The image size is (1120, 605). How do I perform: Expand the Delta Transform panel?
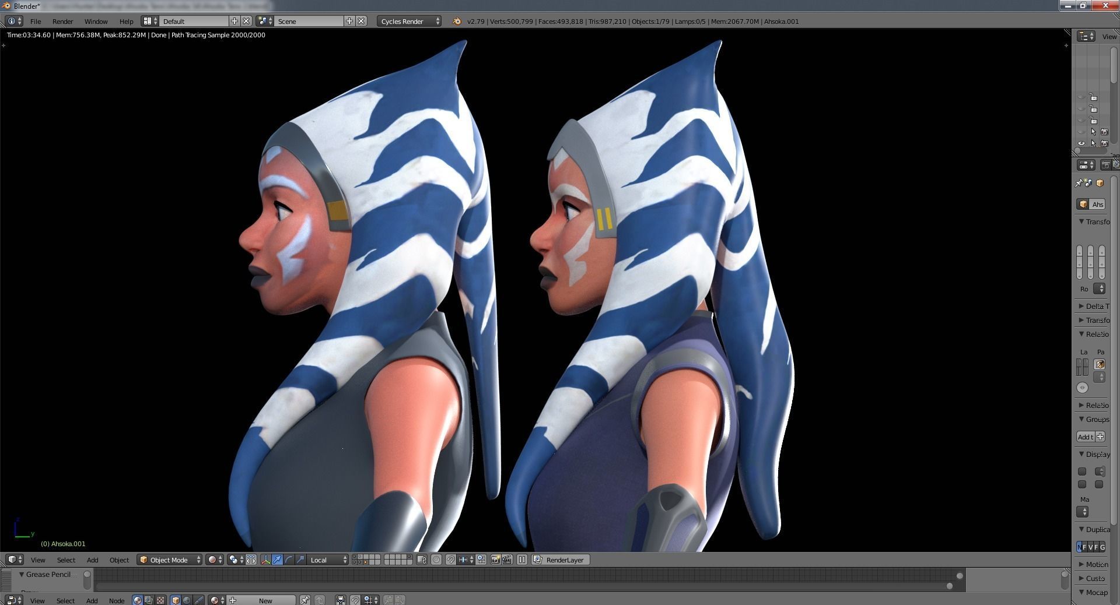pyautogui.click(x=1081, y=306)
